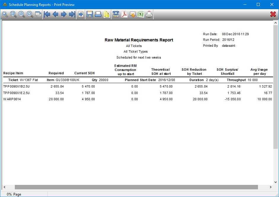The height and width of the screenshot is (197, 279).
Task: Go to the previous page
Action: tap(55, 14)
